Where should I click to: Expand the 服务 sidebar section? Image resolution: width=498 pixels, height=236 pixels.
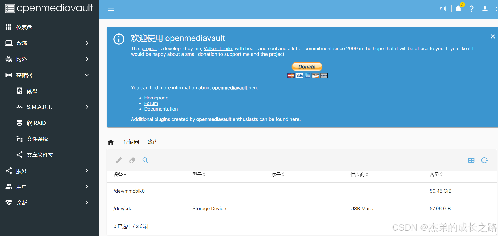pyautogui.click(x=49, y=171)
